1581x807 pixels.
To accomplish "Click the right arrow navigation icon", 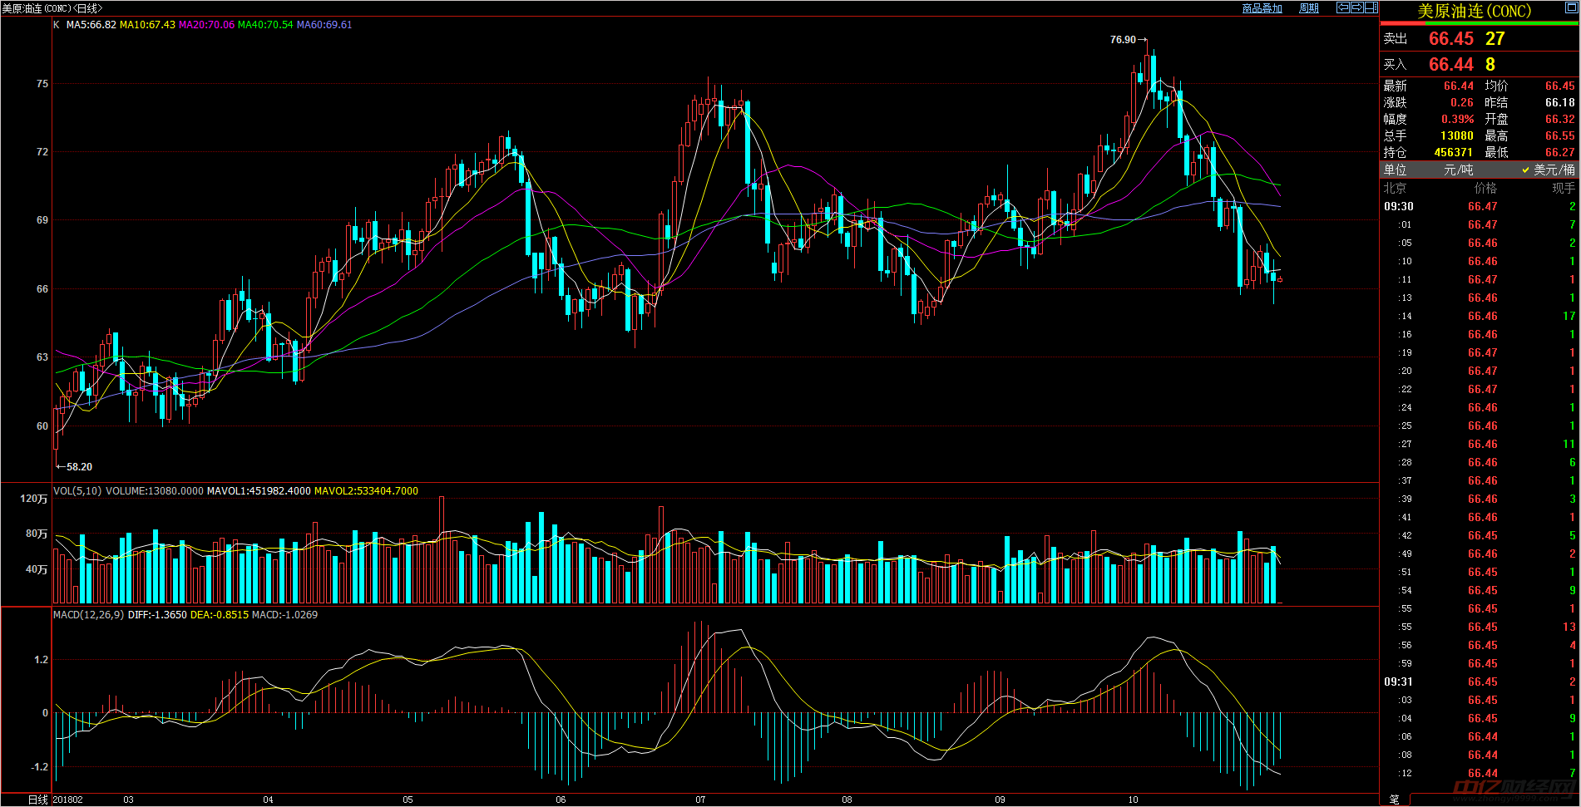I will 1357,7.
